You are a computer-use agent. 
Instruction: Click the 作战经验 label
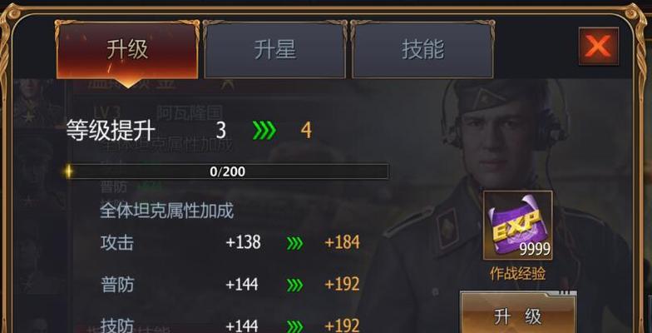[x=517, y=274]
